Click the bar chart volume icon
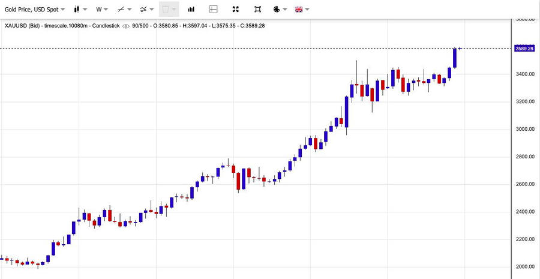 (191, 10)
